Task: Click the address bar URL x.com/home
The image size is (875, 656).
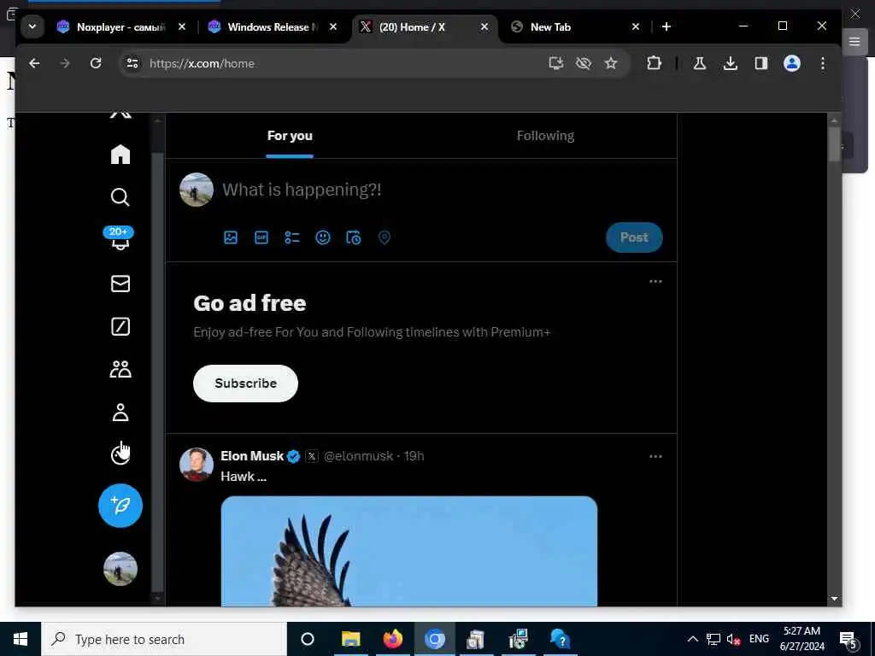Action: 202,63
